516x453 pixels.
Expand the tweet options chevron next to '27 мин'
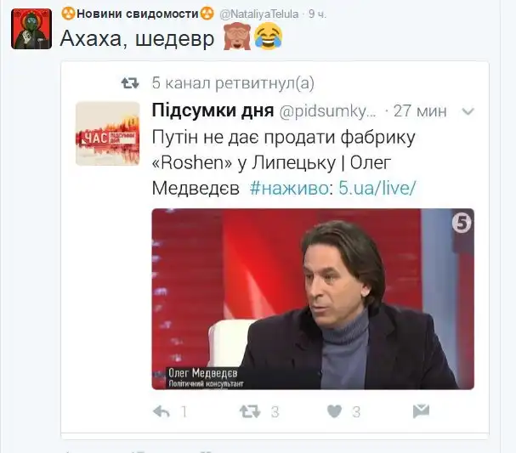[x=468, y=111]
